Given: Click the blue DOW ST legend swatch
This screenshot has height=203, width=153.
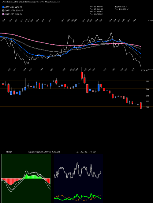Looking at the screenshot, I should [x=3, y=7].
